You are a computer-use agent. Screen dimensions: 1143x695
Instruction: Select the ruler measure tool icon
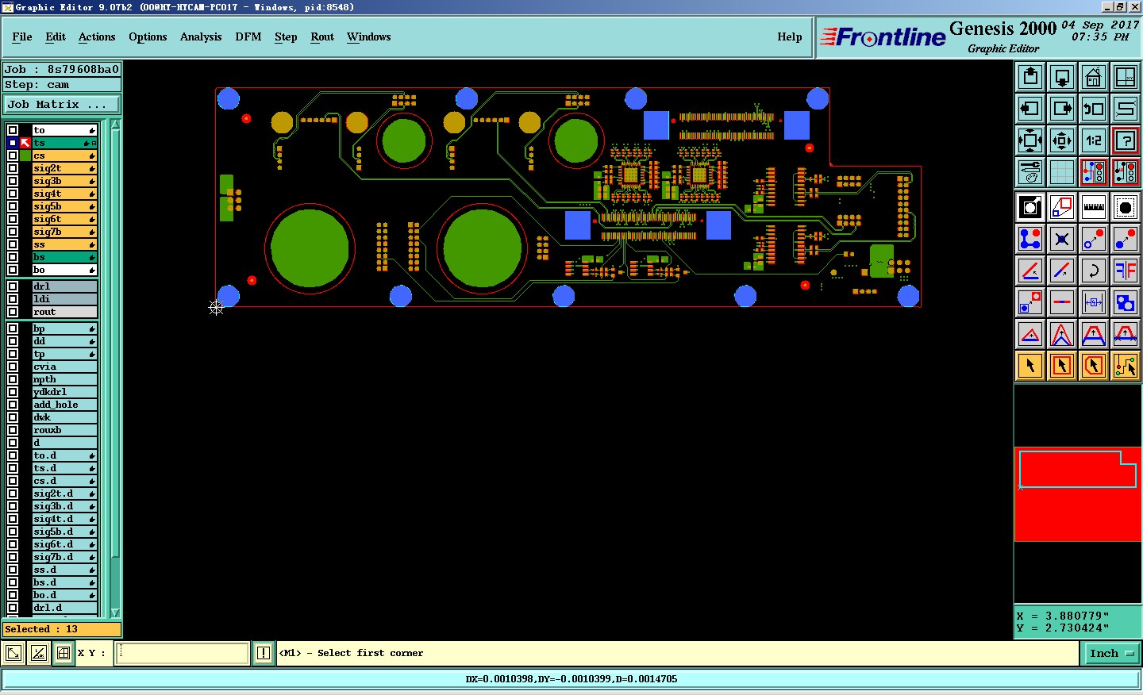pyautogui.click(x=1094, y=207)
